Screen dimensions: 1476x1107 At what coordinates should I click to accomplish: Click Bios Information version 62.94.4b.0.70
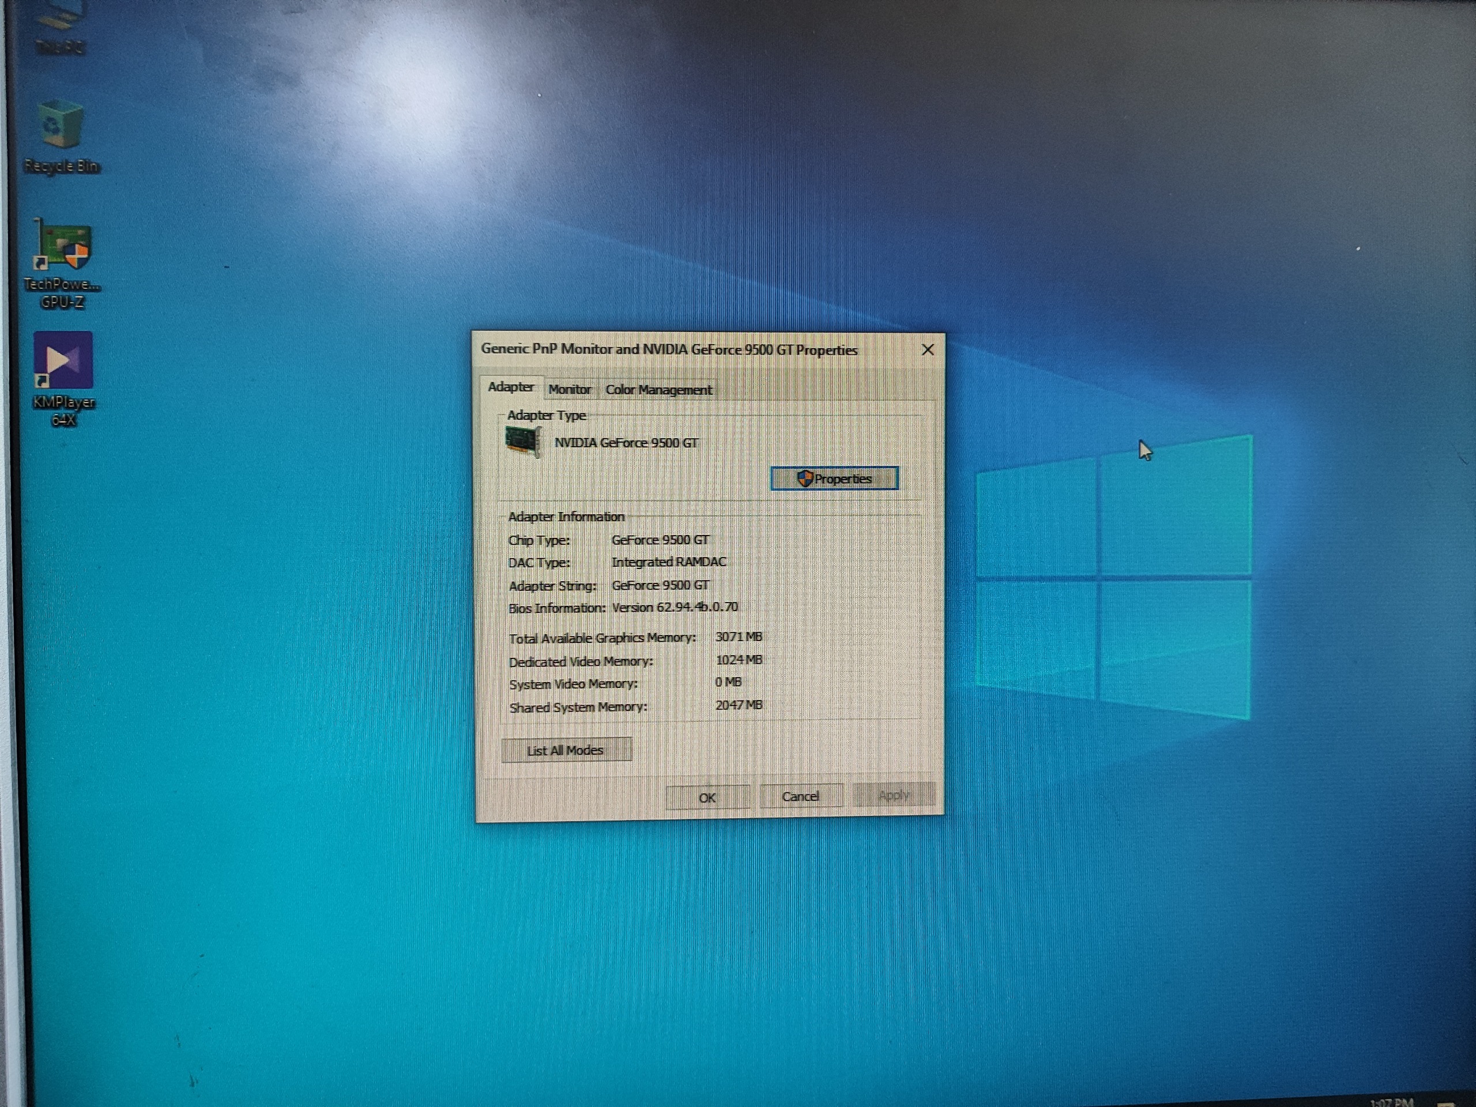pos(675,607)
